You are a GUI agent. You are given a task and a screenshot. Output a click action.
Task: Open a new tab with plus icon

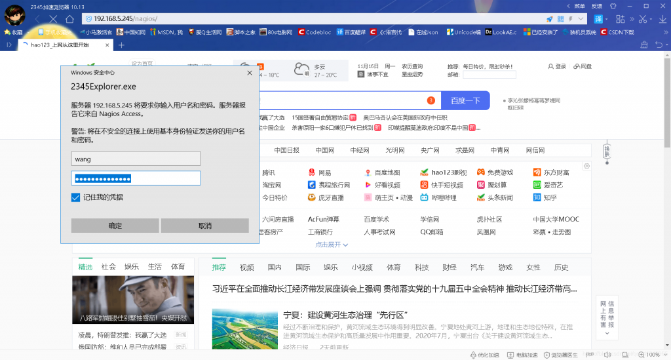point(121,45)
